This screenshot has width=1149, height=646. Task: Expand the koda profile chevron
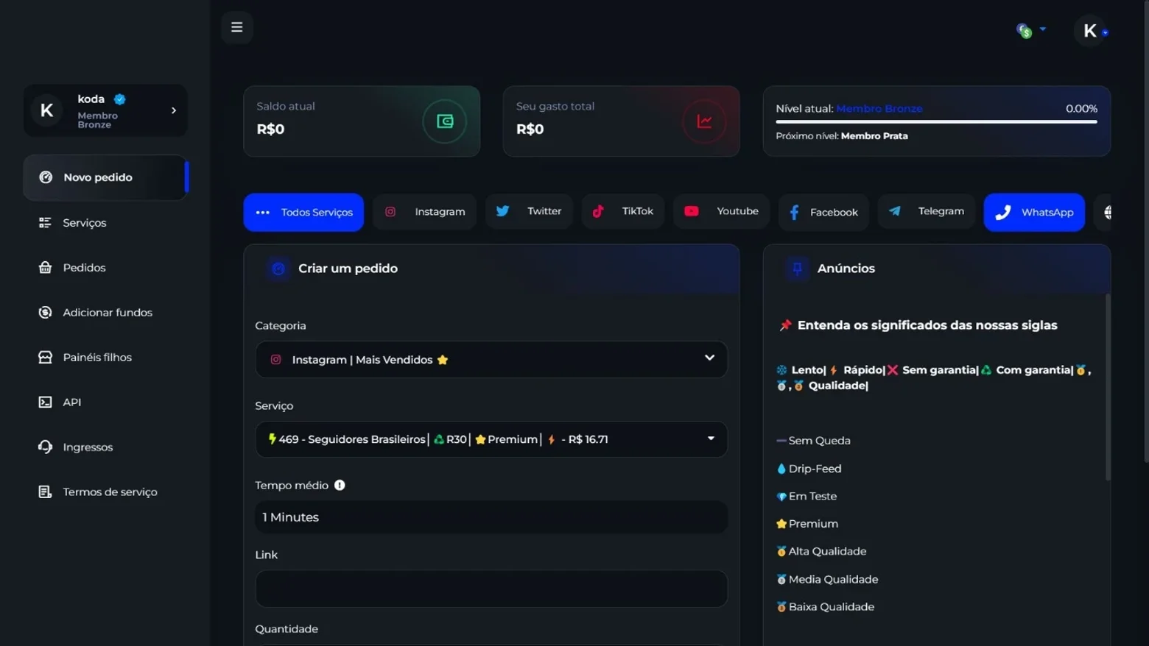(174, 110)
